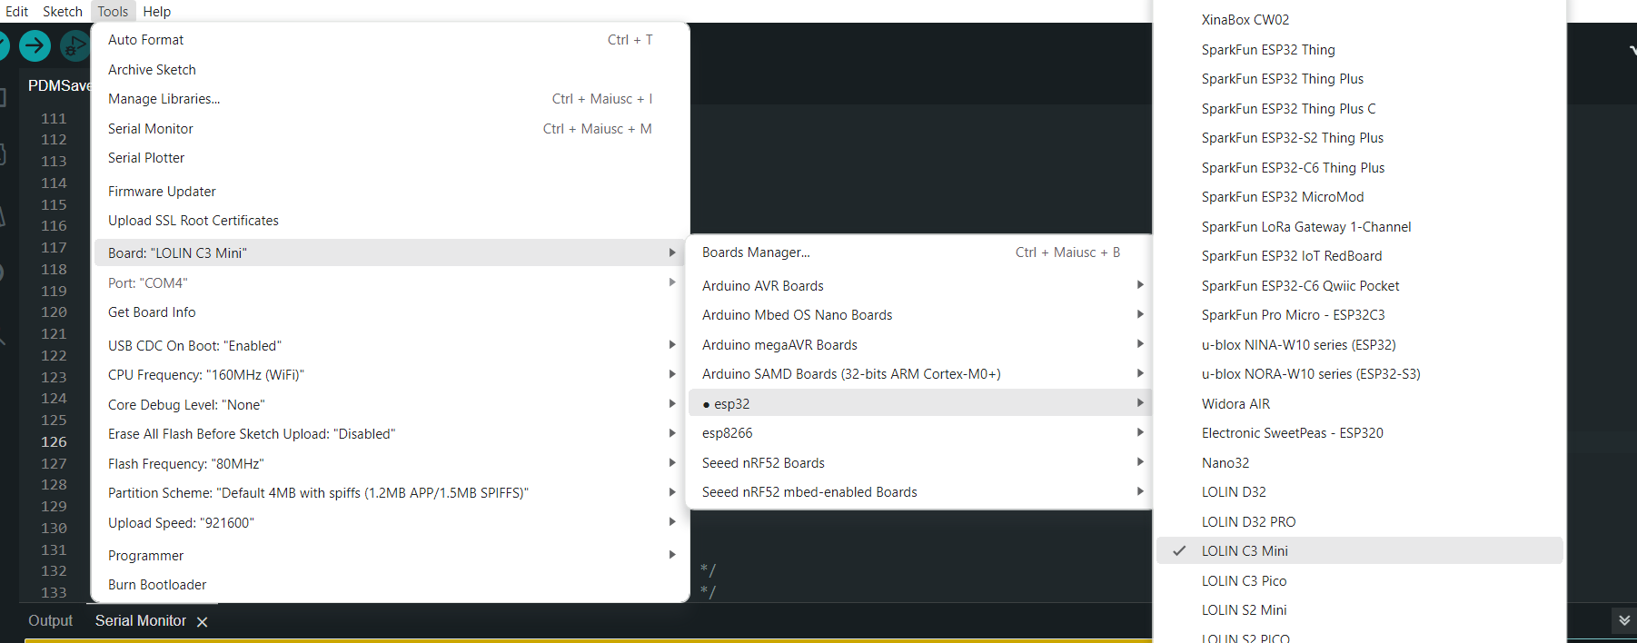Image resolution: width=1637 pixels, height=643 pixels.
Task: Open the Boards Manager entry
Action: pyautogui.click(x=756, y=252)
